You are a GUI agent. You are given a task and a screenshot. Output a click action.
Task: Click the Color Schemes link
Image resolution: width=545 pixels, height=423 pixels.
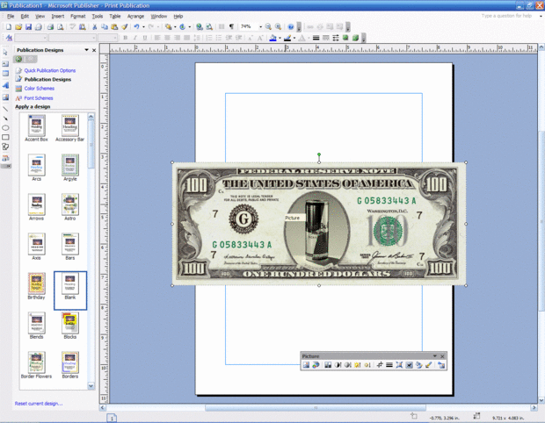tap(40, 89)
